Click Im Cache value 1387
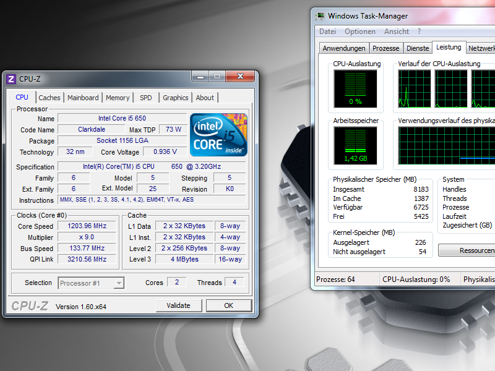The height and width of the screenshot is (371, 495). pos(421,198)
